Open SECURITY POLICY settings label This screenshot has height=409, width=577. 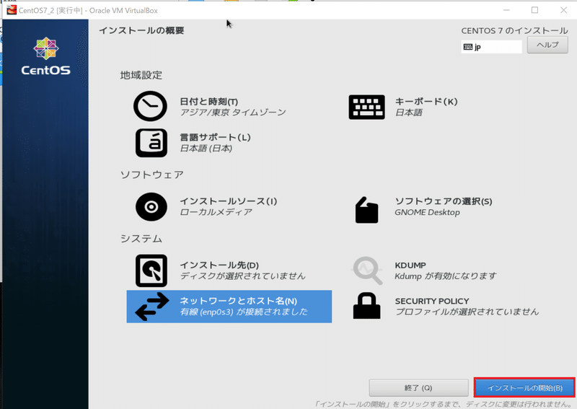tap(432, 301)
